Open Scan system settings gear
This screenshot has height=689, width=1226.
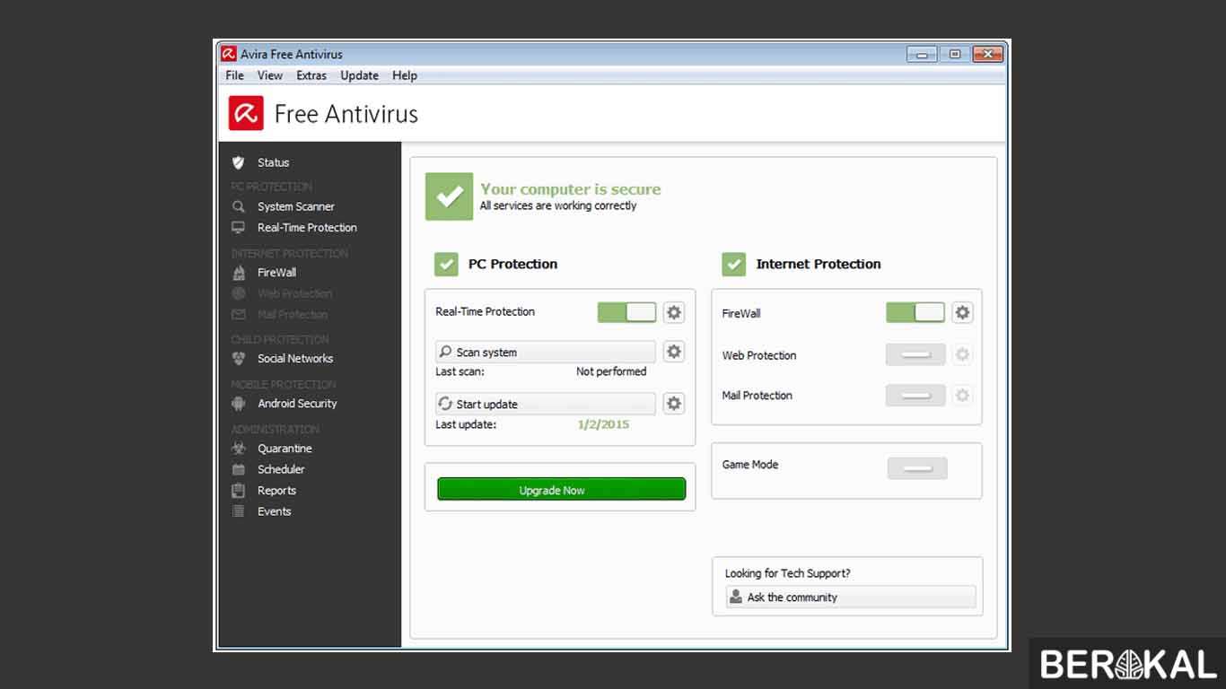[674, 352]
